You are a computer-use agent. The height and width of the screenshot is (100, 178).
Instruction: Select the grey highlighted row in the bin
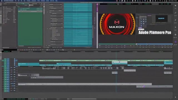pyautogui.click(x=30, y=11)
